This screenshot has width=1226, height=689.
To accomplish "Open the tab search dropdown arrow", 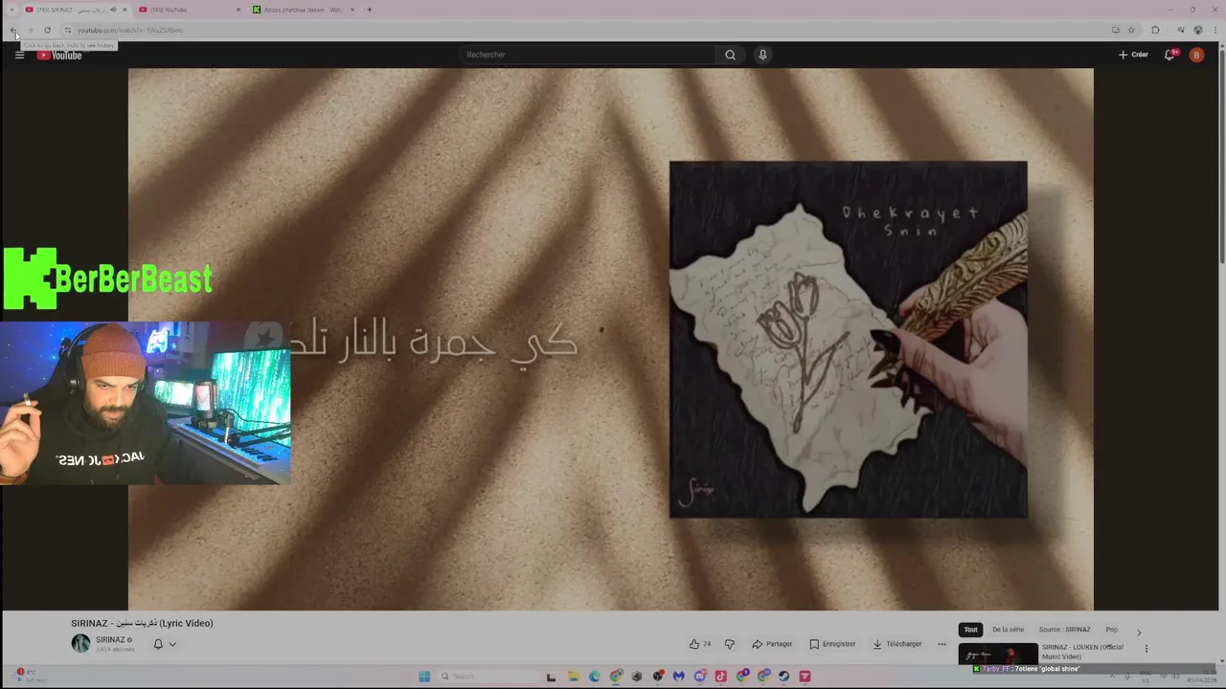I will click(x=11, y=10).
